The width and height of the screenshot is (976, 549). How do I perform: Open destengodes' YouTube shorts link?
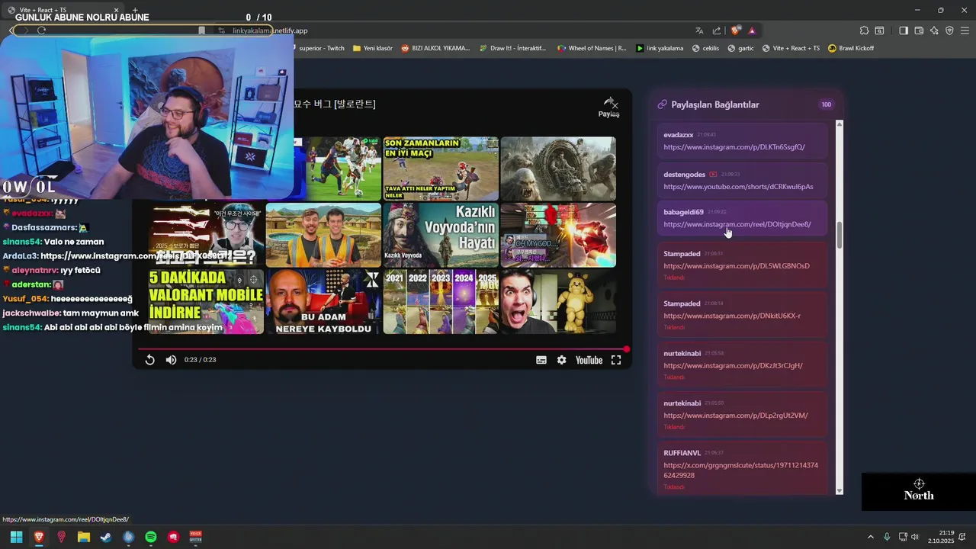click(x=738, y=187)
